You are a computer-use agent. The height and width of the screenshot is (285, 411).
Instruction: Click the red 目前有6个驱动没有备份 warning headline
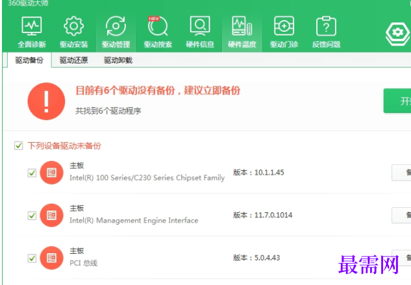click(158, 90)
